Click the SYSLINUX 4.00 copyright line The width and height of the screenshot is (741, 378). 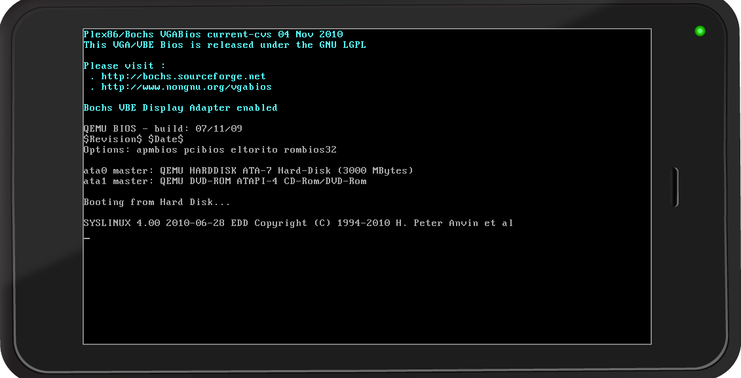pyautogui.click(x=298, y=223)
